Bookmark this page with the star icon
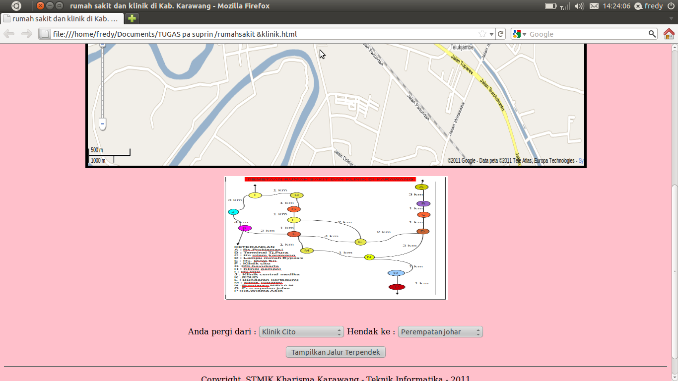Screen dimensions: 678x381 (482, 34)
